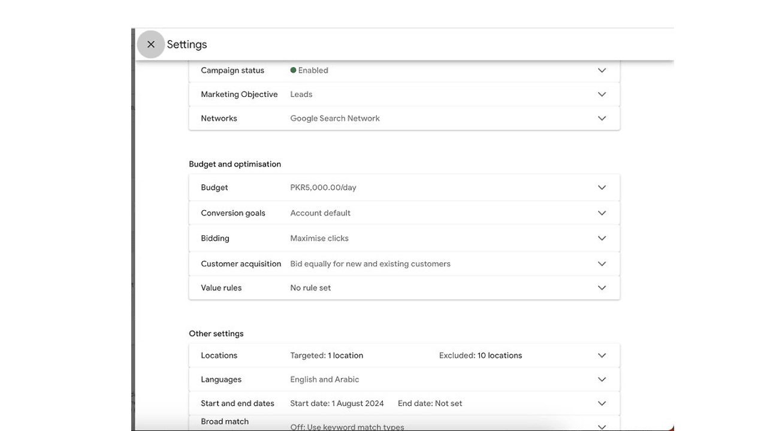767x431 pixels.
Task: Click Start date: 1 August 2024
Action: tap(337, 403)
